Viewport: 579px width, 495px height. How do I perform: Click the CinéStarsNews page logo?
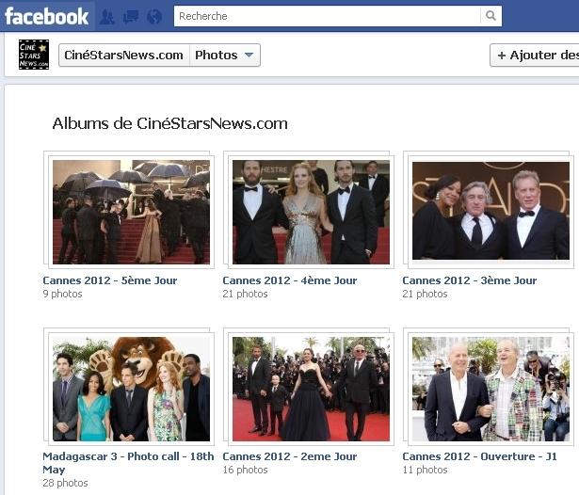coord(34,55)
